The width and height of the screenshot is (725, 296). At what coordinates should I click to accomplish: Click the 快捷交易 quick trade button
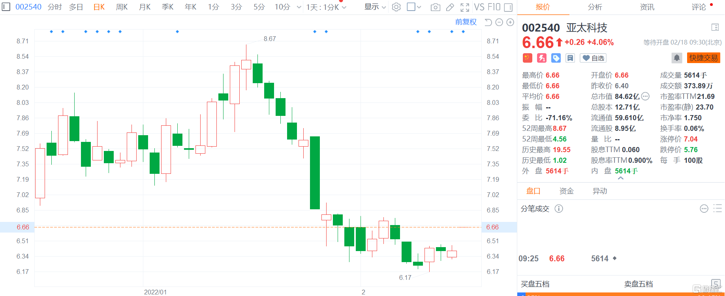point(703,58)
